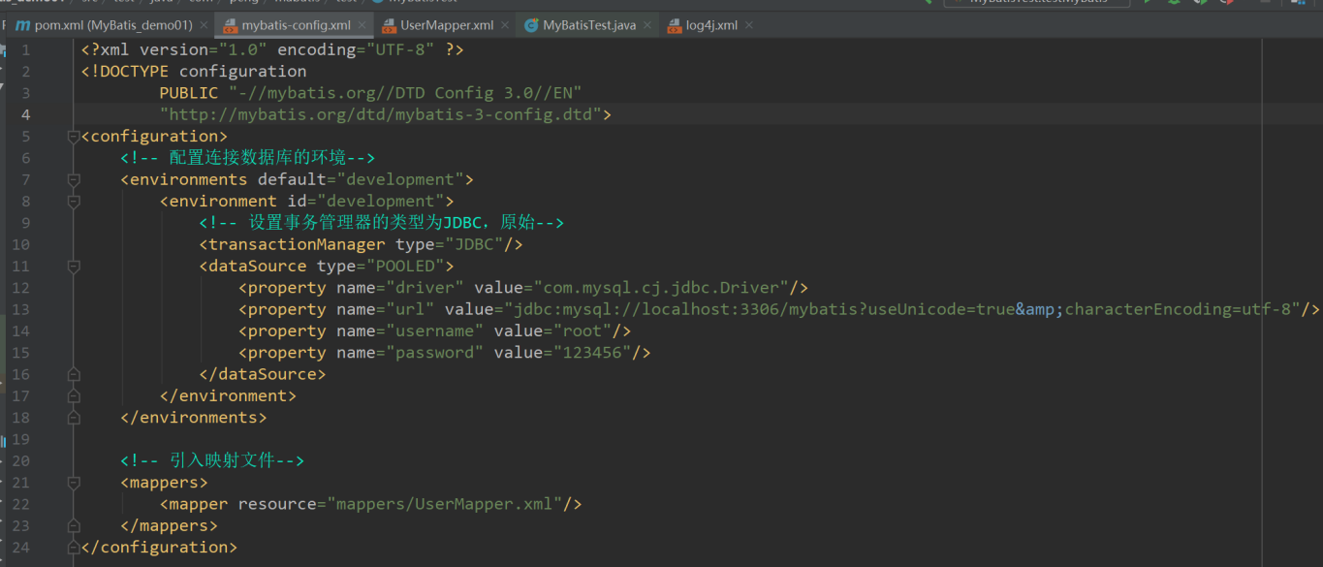Click the dataSource type="POOLED" tag
The height and width of the screenshot is (567, 1323).
[327, 267]
